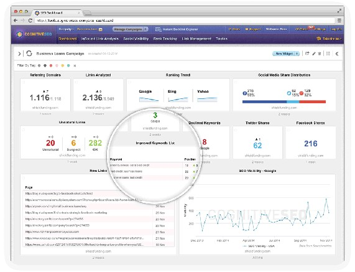This screenshot has height=272, width=355.
Task: Filter by the yellow tag dot
Action: 63,66
